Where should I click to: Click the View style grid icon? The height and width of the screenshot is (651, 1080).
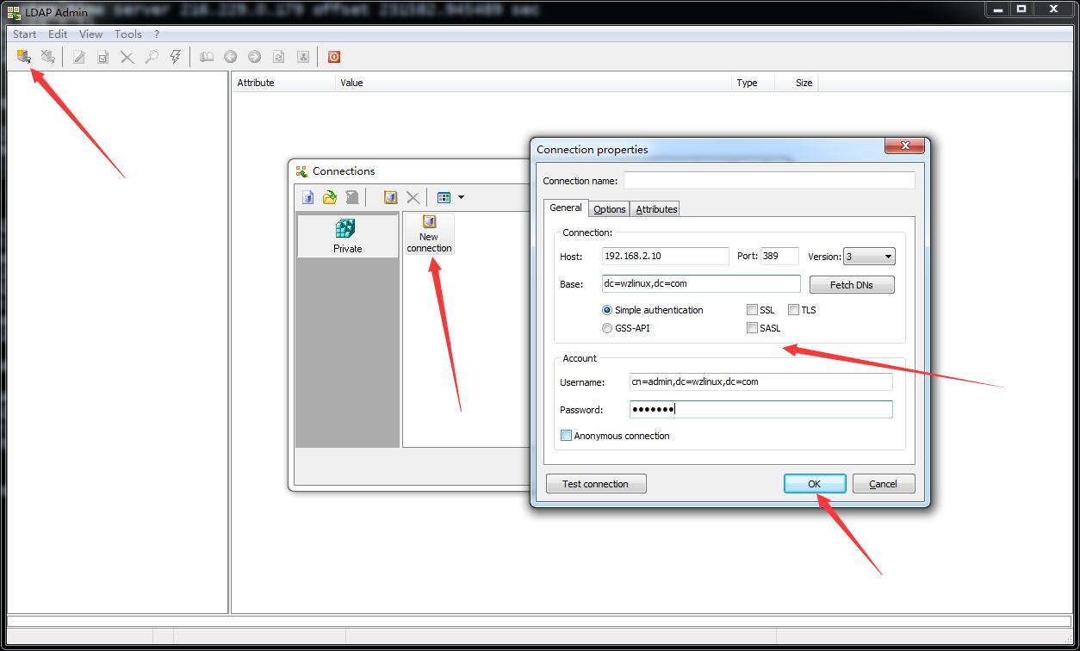pyautogui.click(x=444, y=197)
